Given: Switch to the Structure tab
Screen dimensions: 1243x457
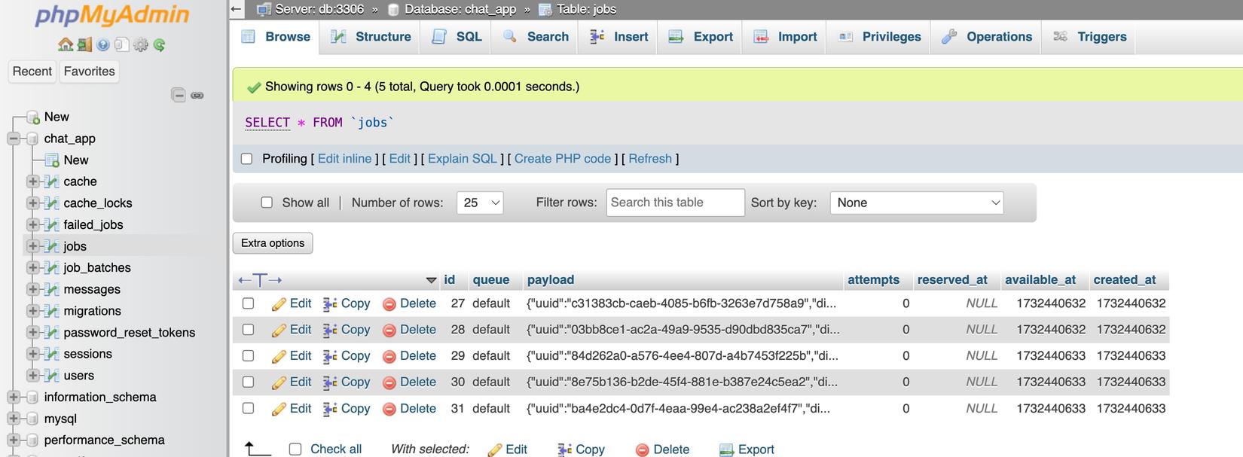Looking at the screenshot, I should 371,37.
